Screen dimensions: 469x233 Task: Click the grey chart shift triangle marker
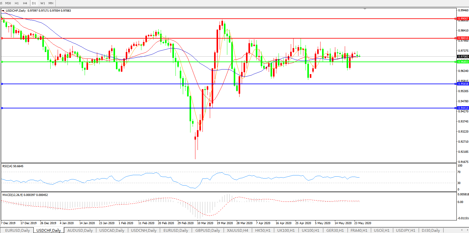pos(365,9)
